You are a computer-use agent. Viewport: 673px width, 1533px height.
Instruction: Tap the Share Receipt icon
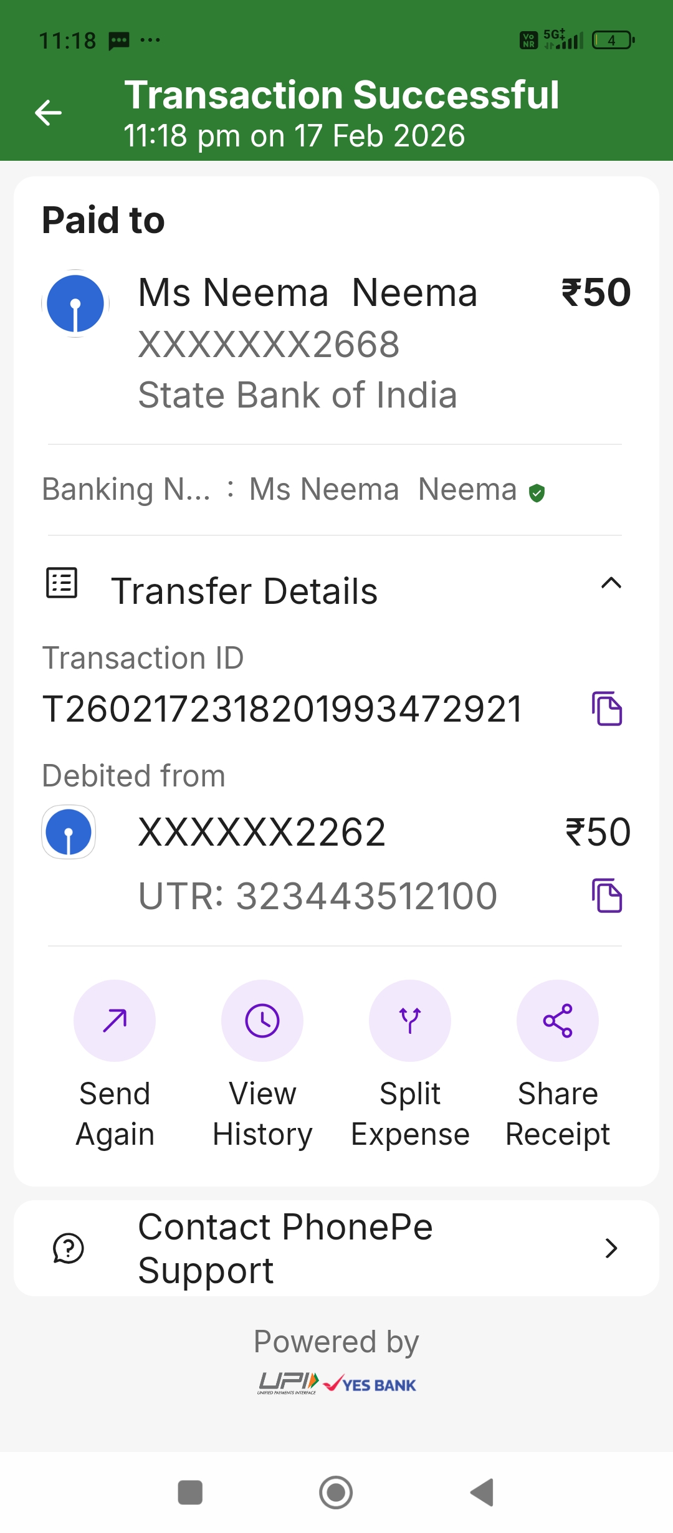pyautogui.click(x=558, y=1021)
